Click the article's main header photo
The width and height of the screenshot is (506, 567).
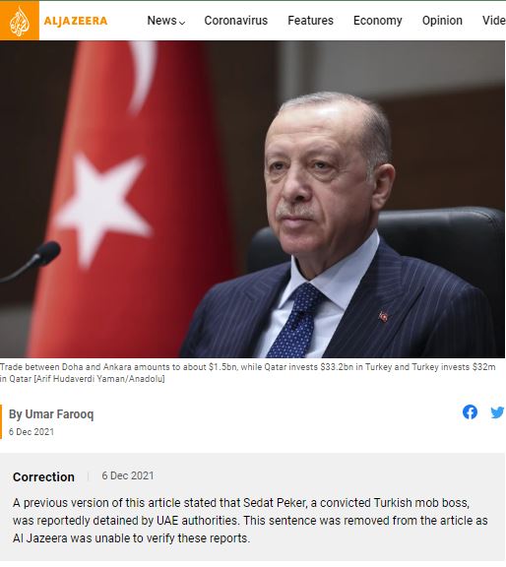tap(252, 199)
